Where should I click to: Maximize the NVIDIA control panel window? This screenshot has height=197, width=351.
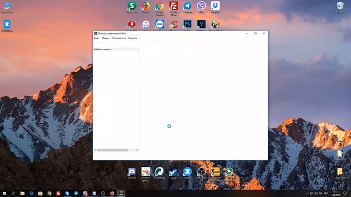coord(256,33)
